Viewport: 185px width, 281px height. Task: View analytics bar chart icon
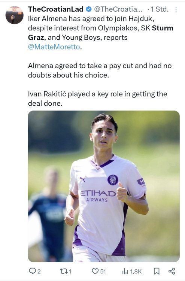pos(125,272)
